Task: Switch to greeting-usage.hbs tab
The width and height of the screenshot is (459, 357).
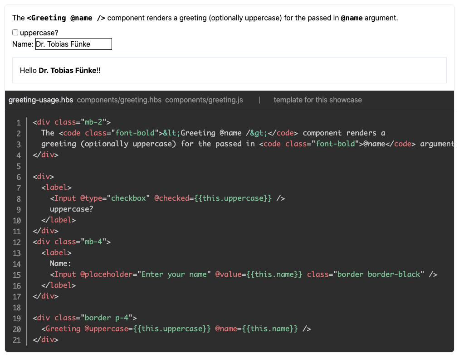Action: tap(41, 100)
